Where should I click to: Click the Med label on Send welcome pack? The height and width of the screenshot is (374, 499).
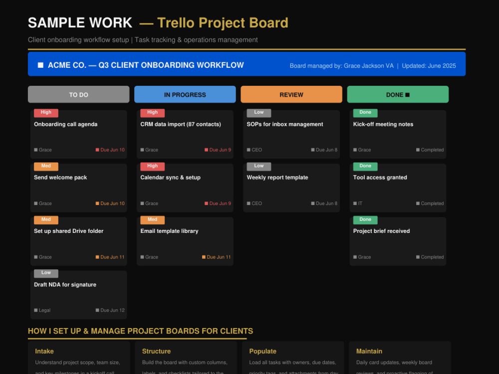coord(46,166)
